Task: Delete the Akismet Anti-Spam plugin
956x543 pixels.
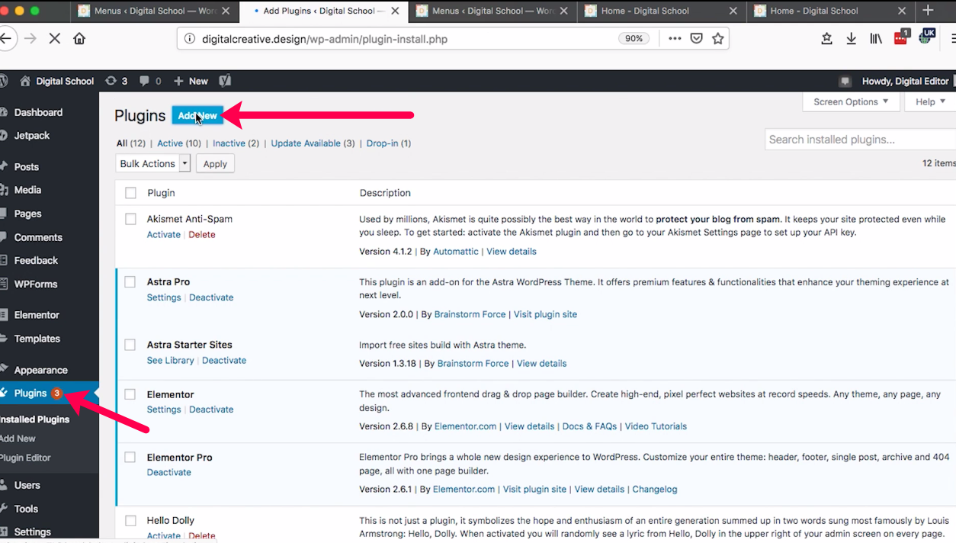Action: pyautogui.click(x=202, y=235)
